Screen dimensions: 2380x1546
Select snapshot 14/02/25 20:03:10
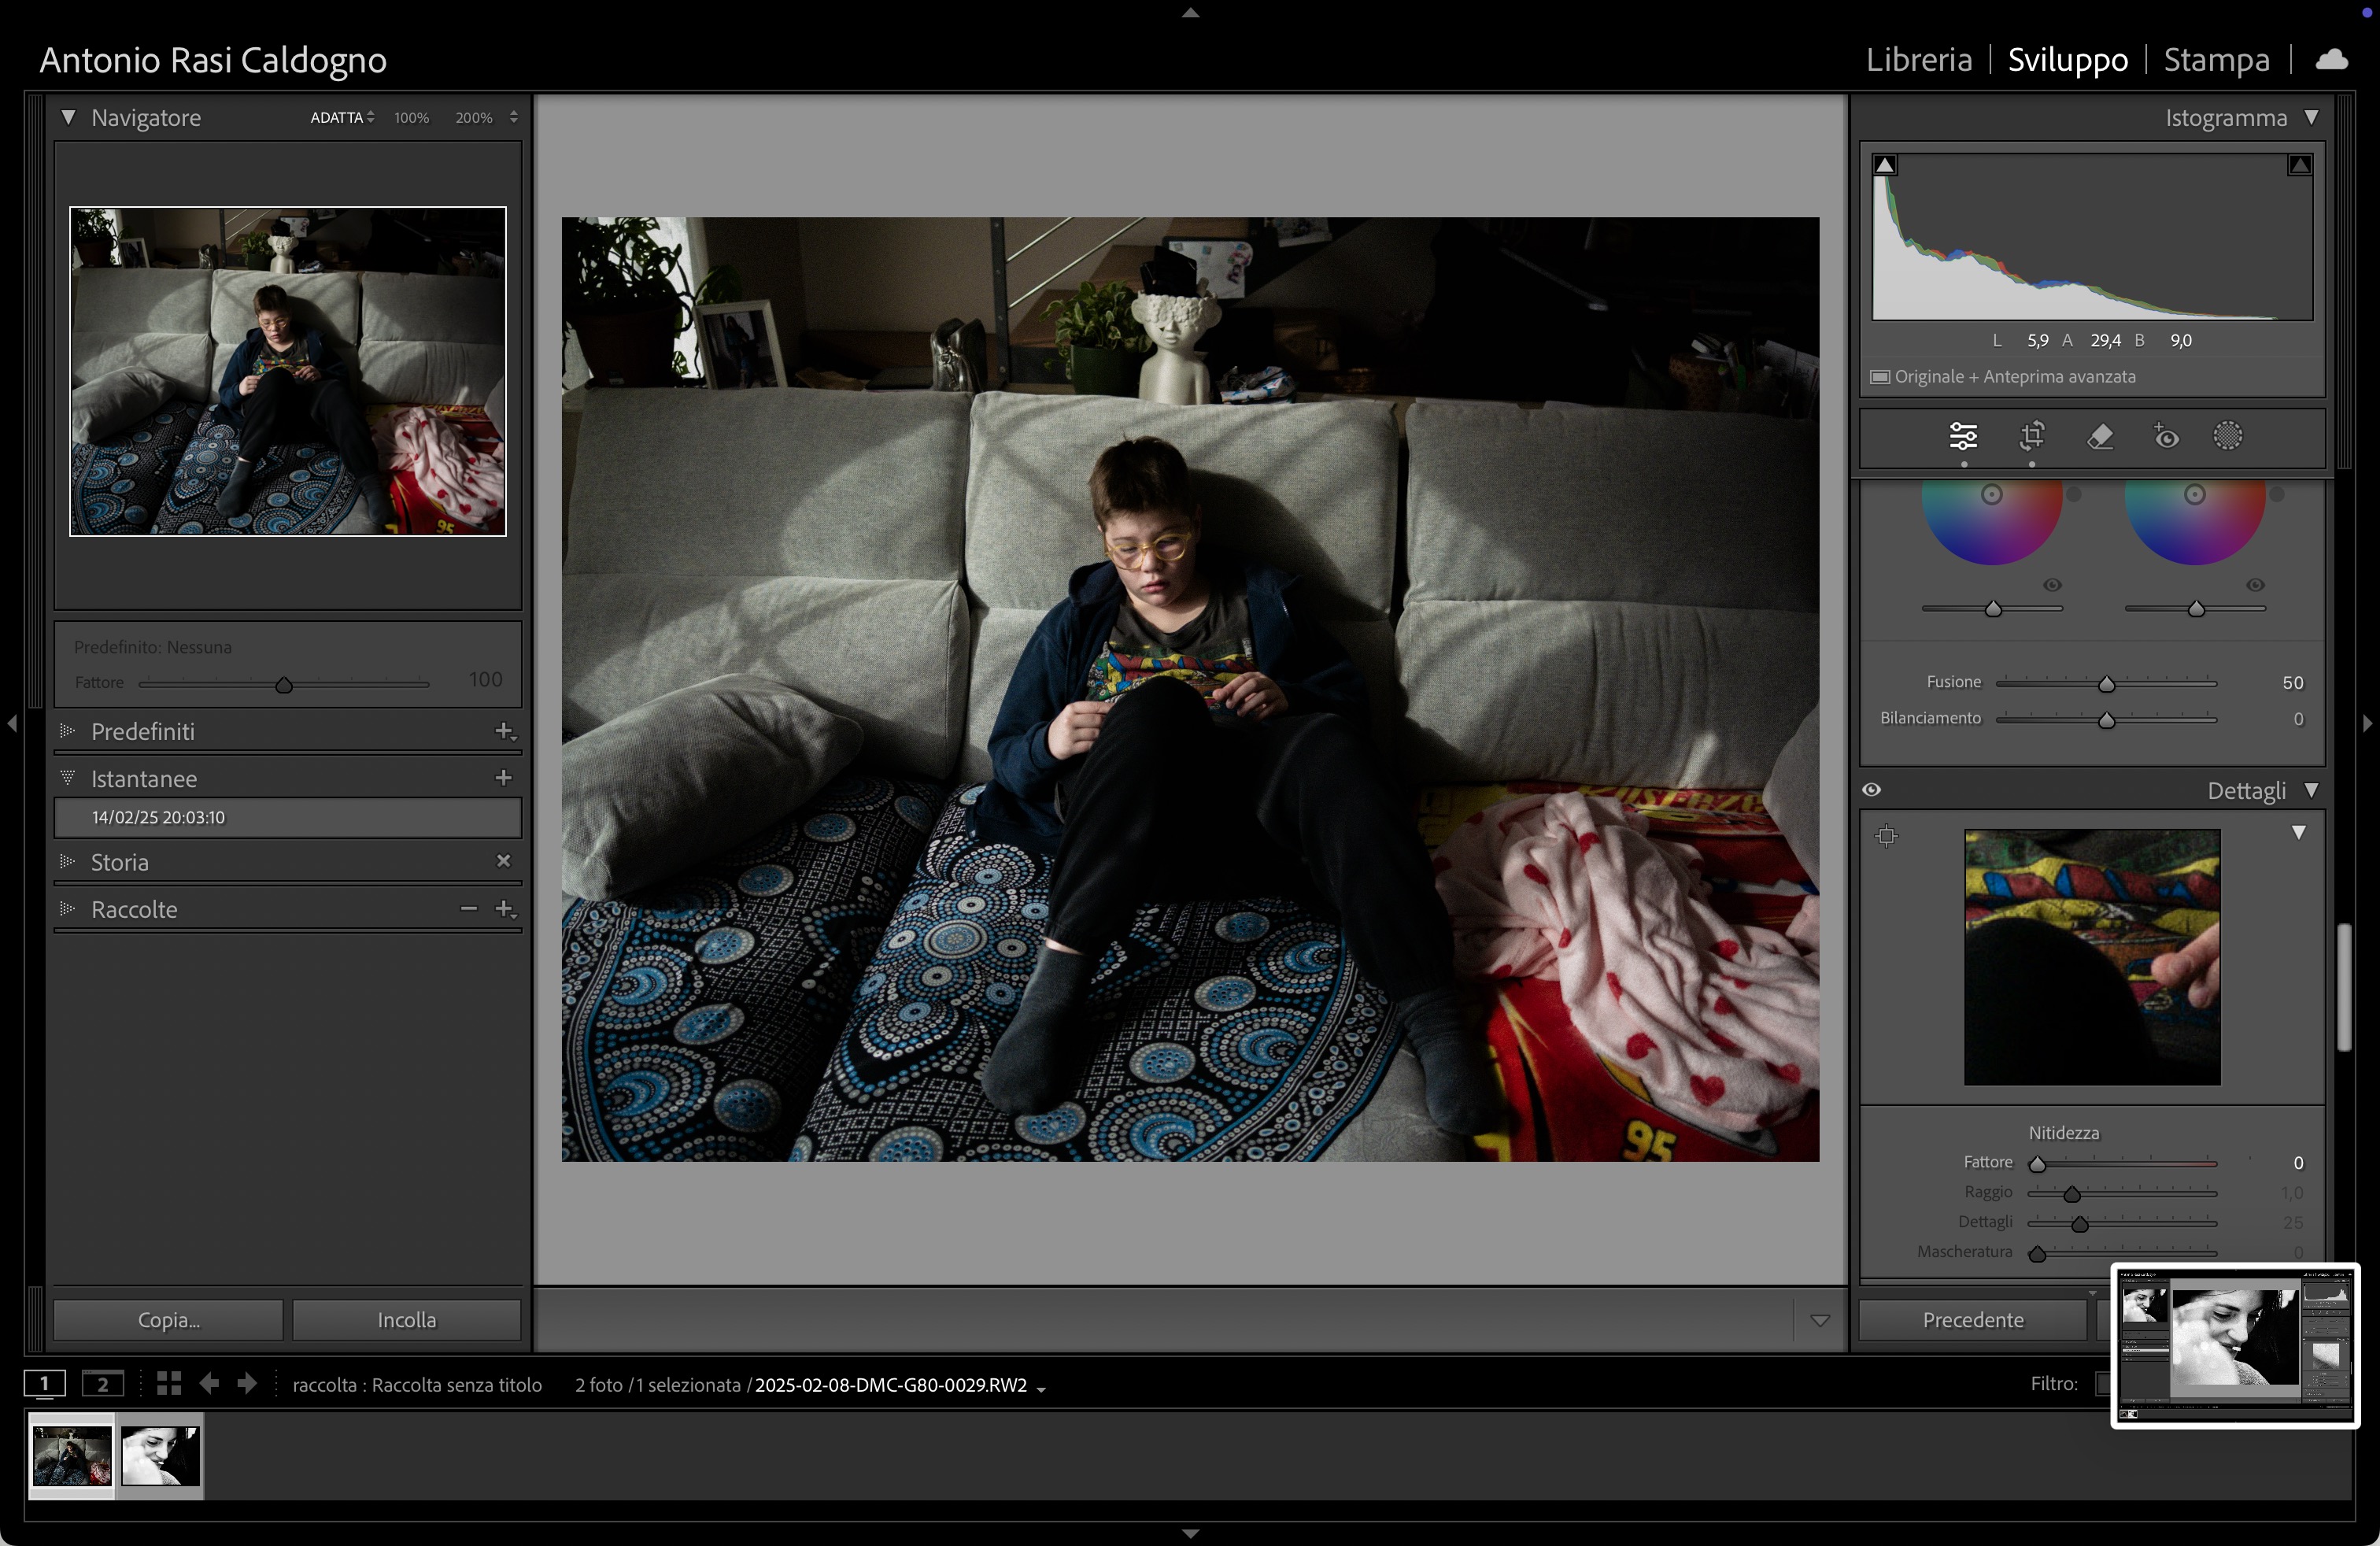(288, 818)
